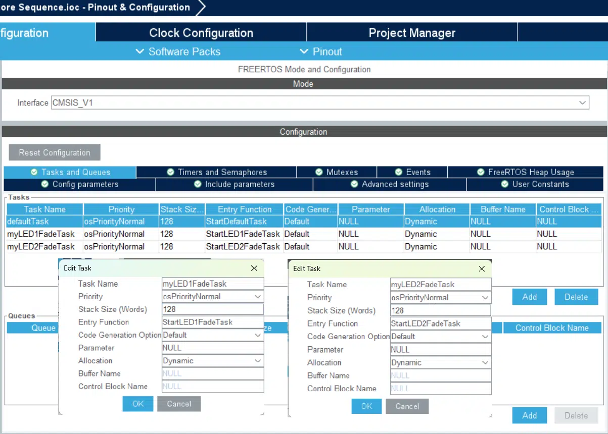
Task: Open Allocation dropdown in myLED2FadeTask dialog
Action: 441,362
